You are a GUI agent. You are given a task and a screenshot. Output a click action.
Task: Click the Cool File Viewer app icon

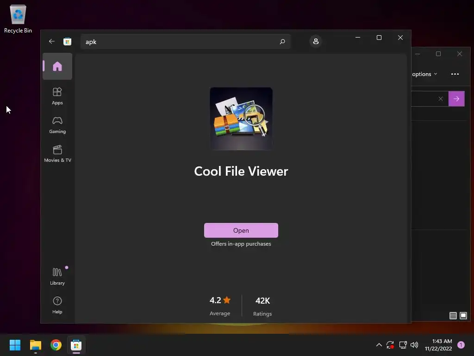click(241, 119)
